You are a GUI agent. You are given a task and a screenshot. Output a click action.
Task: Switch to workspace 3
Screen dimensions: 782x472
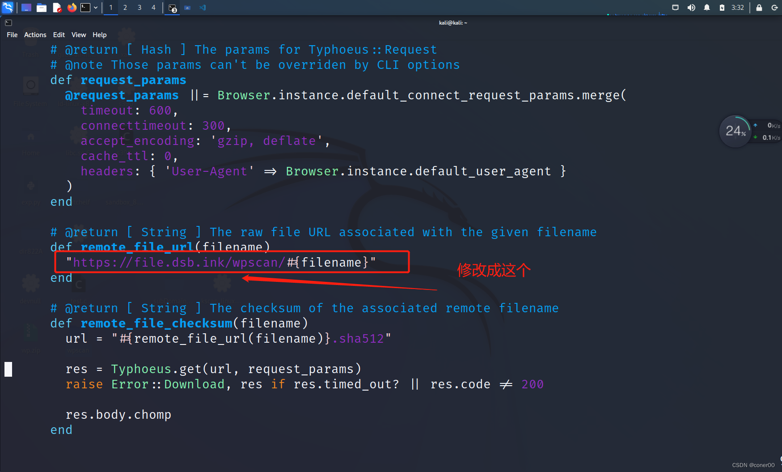[x=139, y=8]
